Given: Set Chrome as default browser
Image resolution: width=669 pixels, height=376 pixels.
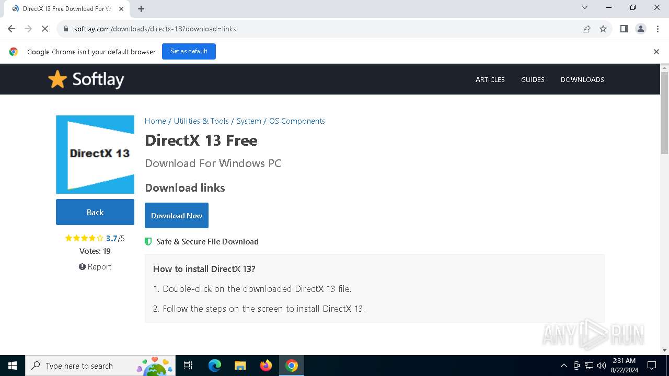Looking at the screenshot, I should point(189,51).
